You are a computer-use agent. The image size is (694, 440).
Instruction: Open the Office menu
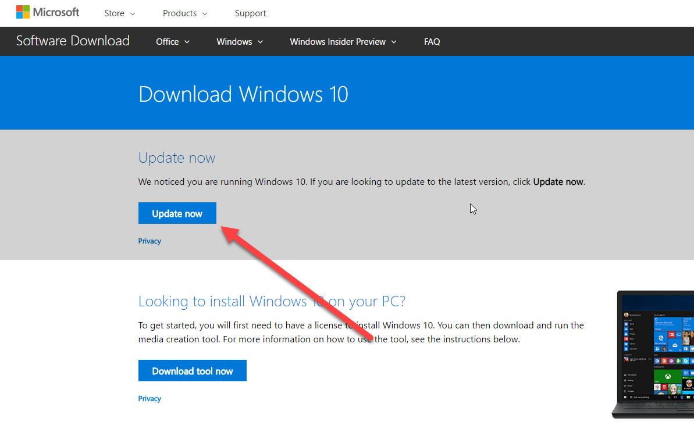coord(173,42)
